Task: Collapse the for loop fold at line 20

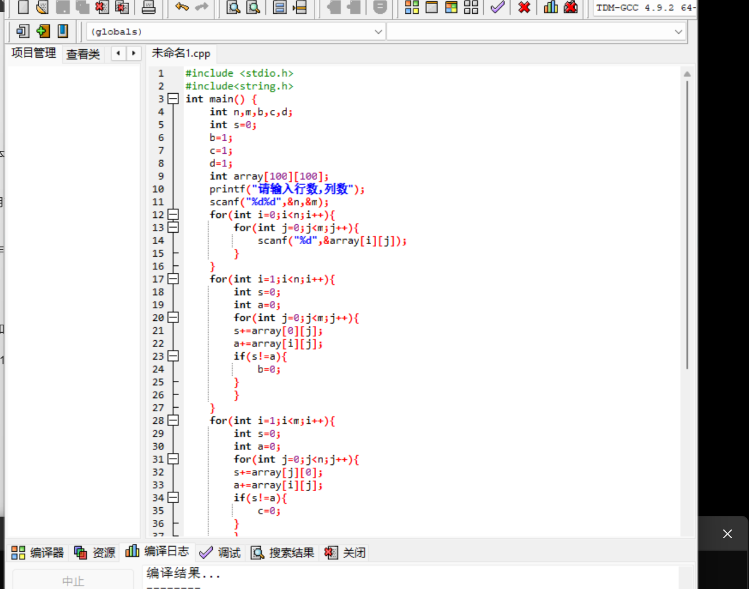Action: (x=173, y=317)
